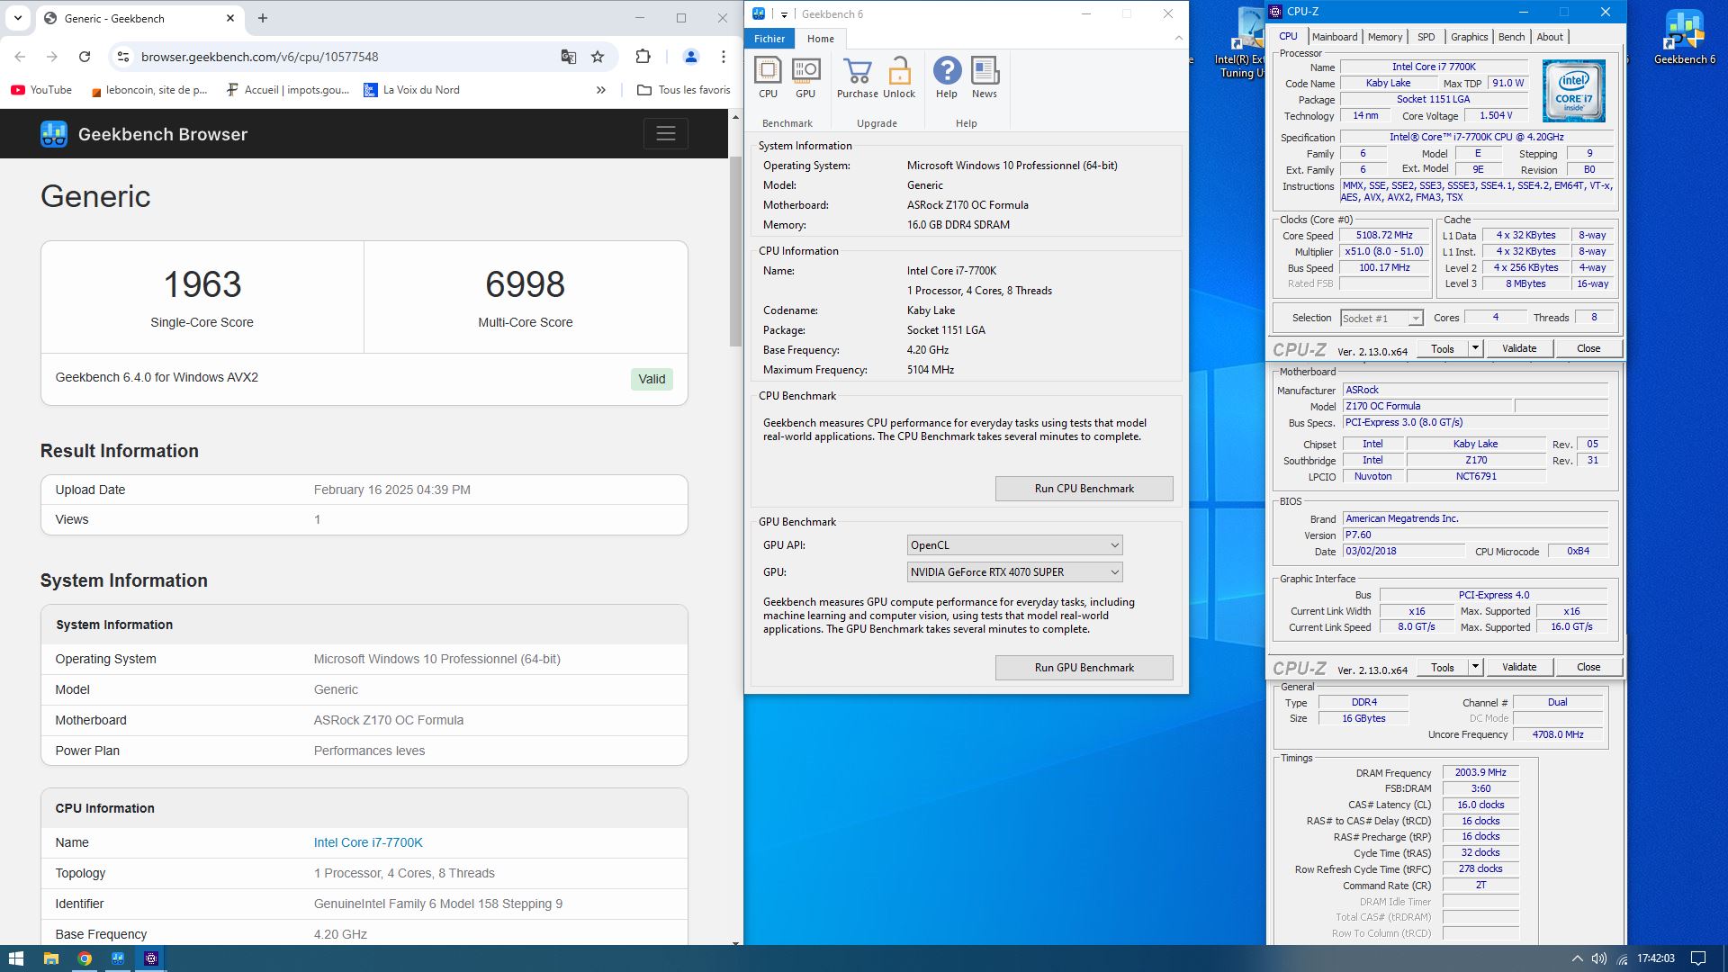Collapse the Geekbench 6 ribbon
Image resolution: width=1728 pixels, height=972 pixels.
pos(1178,38)
